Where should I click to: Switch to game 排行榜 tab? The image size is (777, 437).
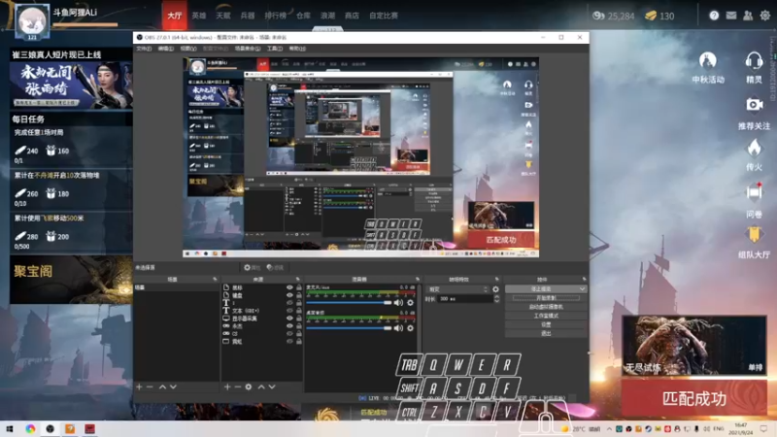coord(275,16)
